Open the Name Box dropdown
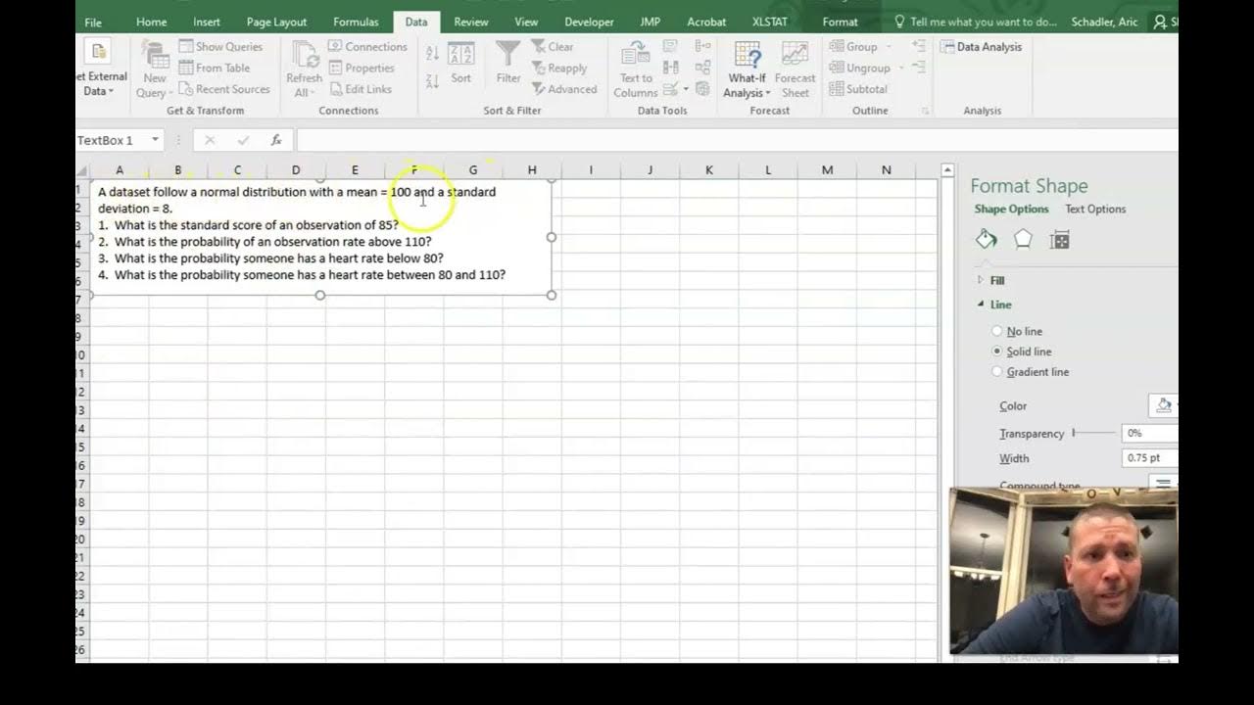This screenshot has height=705, width=1254. (x=155, y=140)
